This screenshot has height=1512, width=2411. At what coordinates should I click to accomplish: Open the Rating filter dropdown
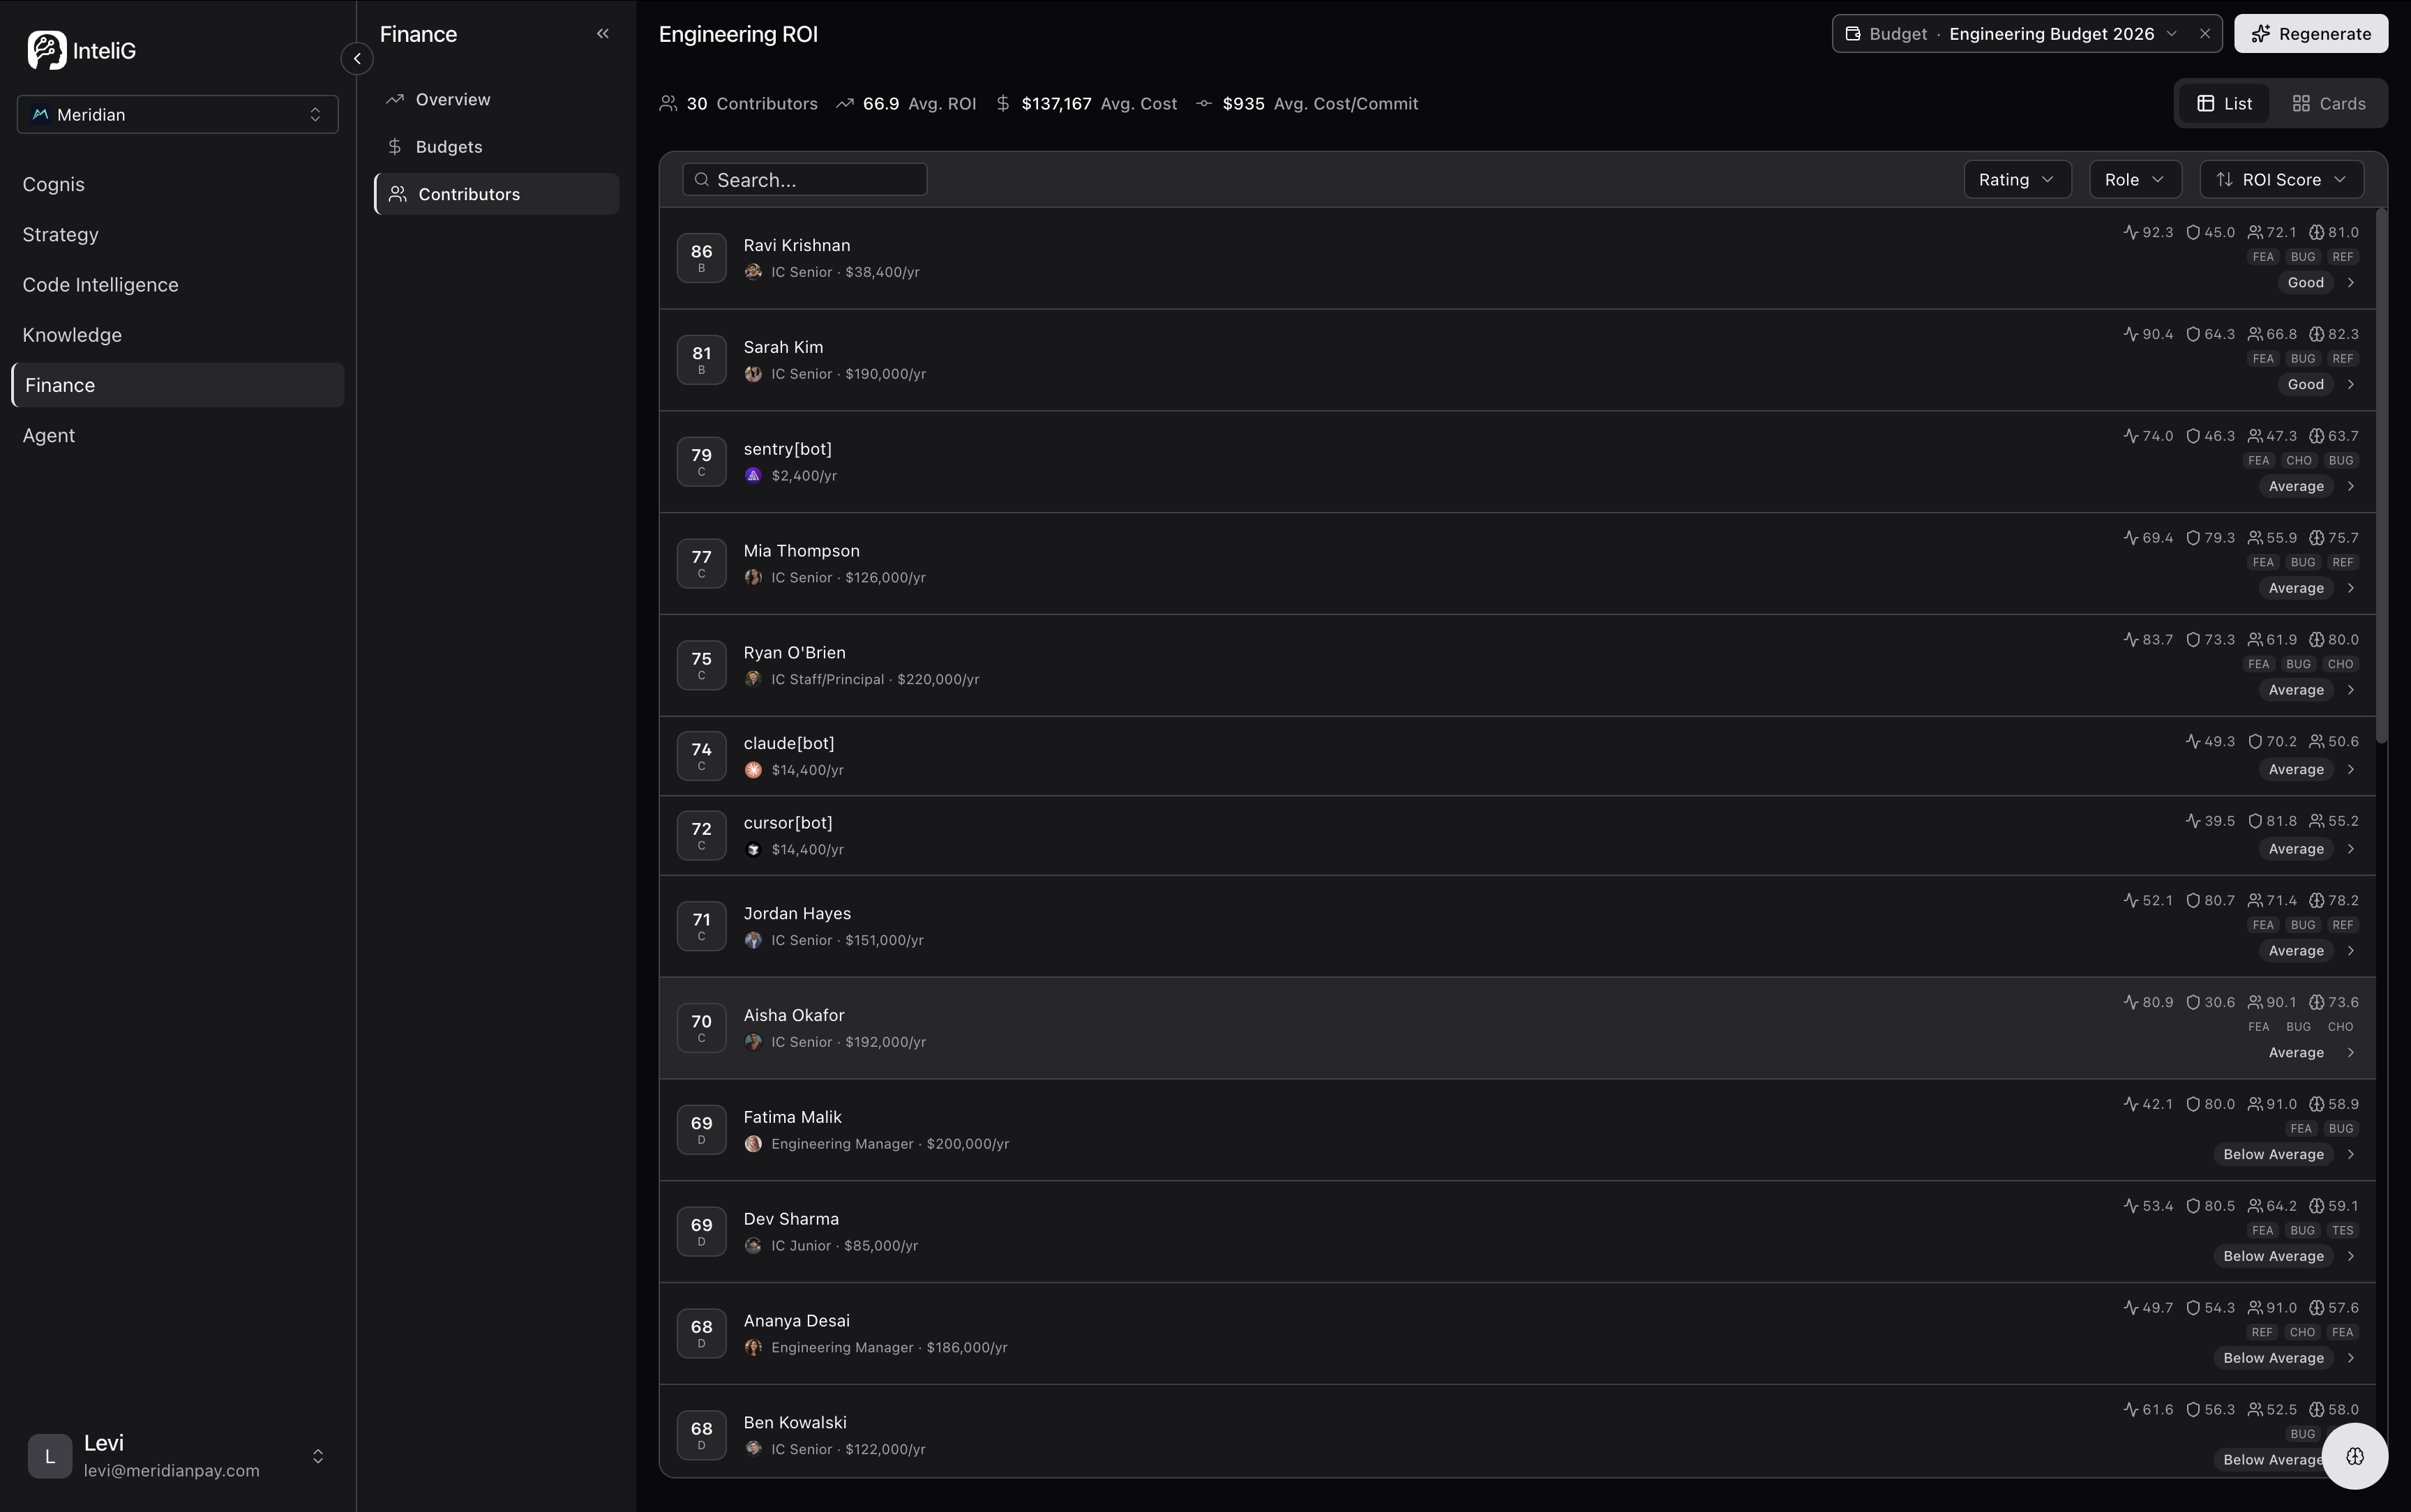pos(2016,180)
